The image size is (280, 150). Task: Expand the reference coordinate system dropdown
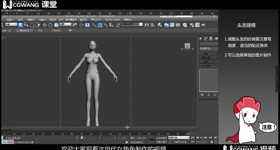[65, 25]
